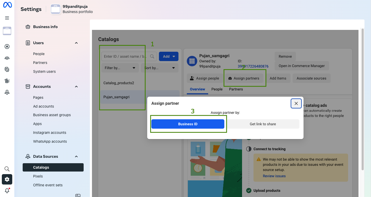Open the audiences people icon in left rail
Viewport: 371px width, 197px height.
7,58
